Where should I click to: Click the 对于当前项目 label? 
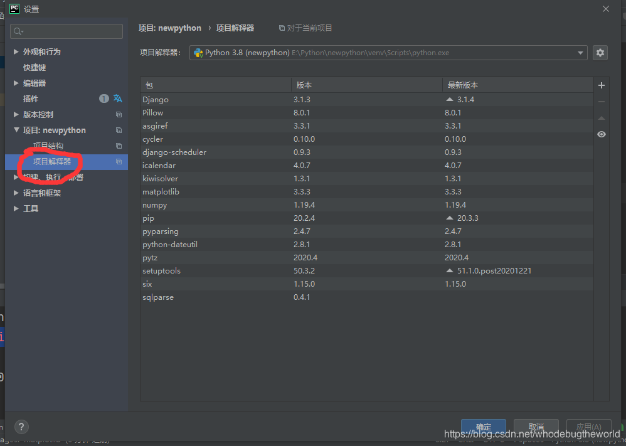coord(309,28)
